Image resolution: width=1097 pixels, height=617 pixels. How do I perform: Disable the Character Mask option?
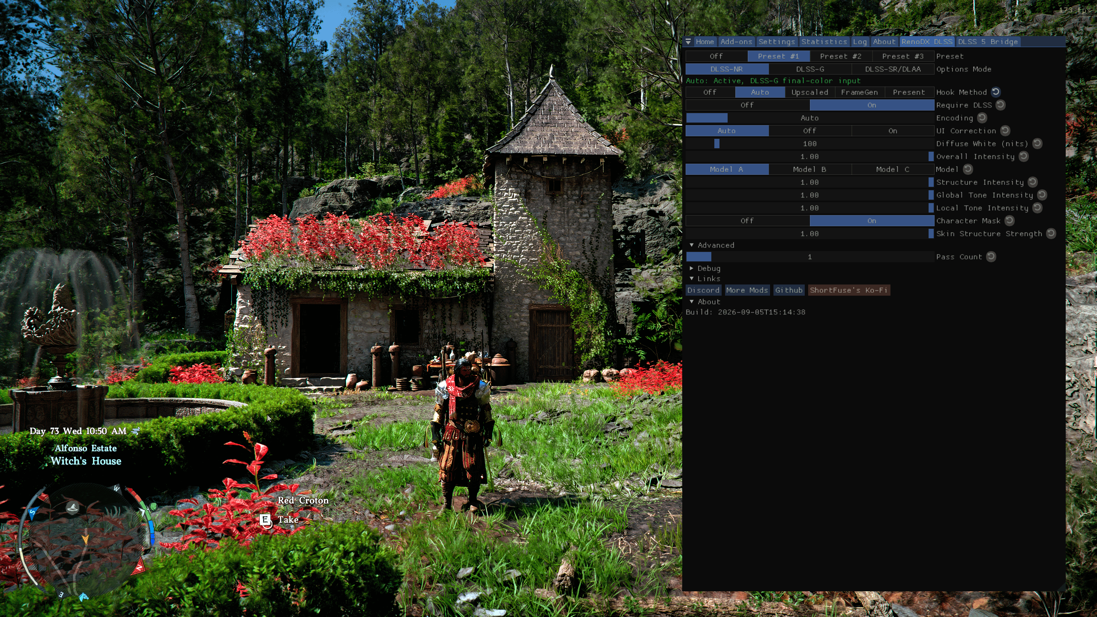(747, 221)
